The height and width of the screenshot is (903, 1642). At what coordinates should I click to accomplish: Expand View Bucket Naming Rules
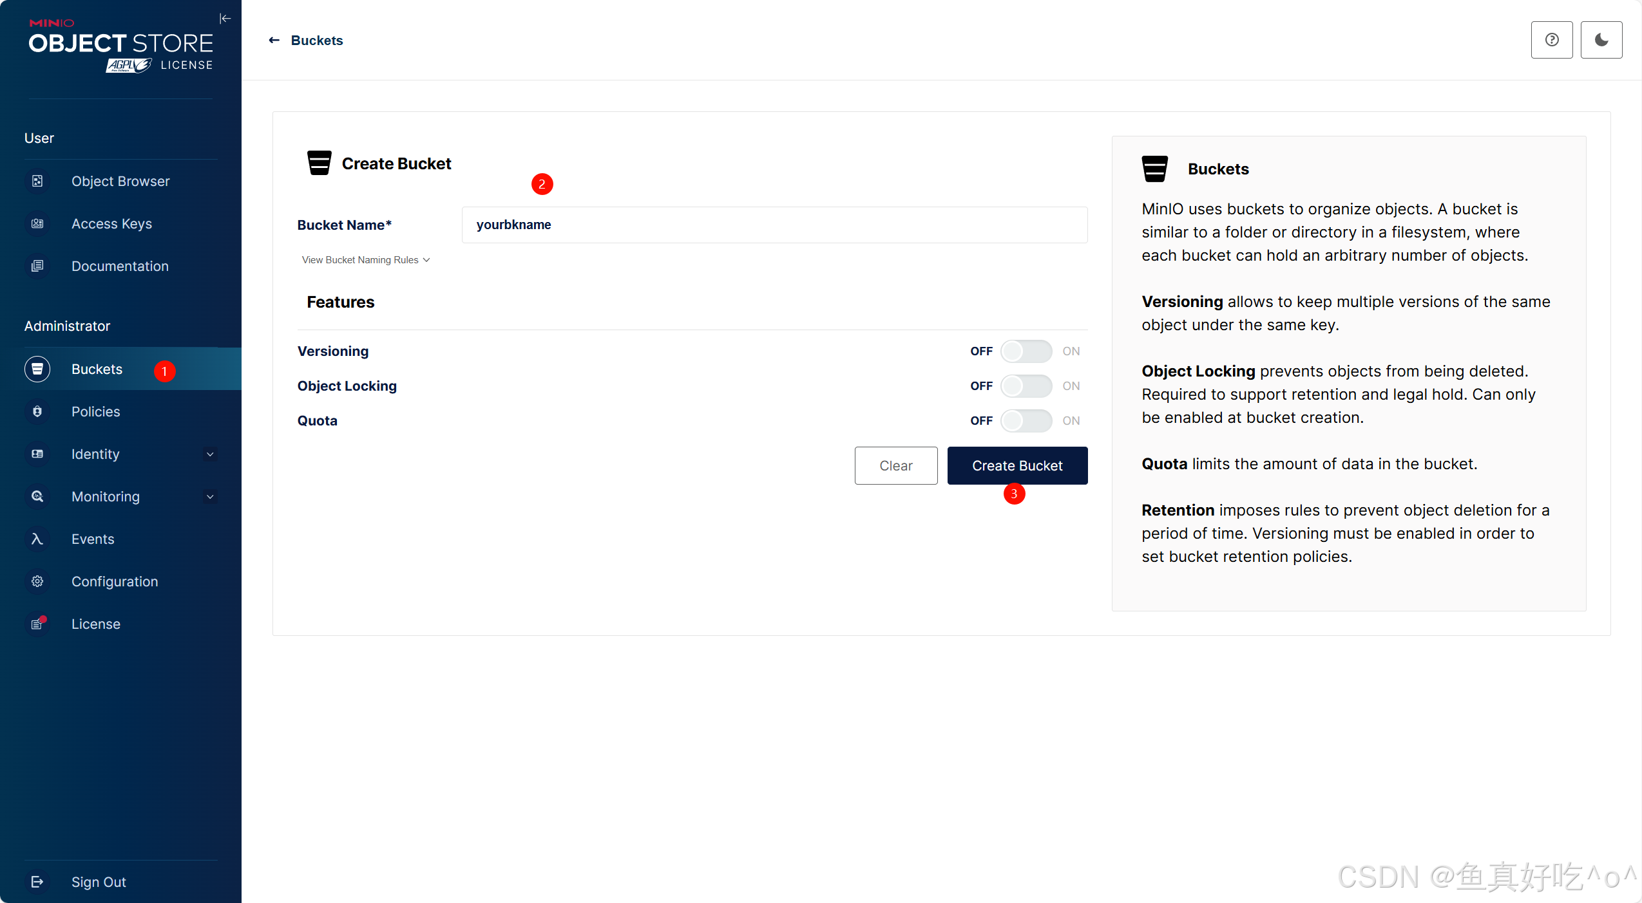pyautogui.click(x=365, y=260)
